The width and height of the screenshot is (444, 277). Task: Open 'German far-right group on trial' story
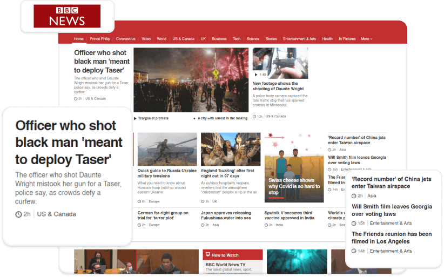[x=163, y=215]
